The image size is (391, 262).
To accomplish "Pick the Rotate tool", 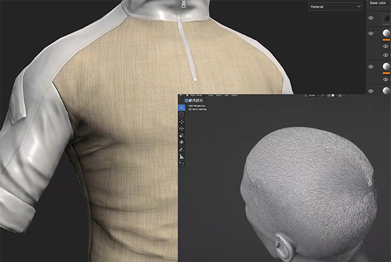I will tap(182, 128).
